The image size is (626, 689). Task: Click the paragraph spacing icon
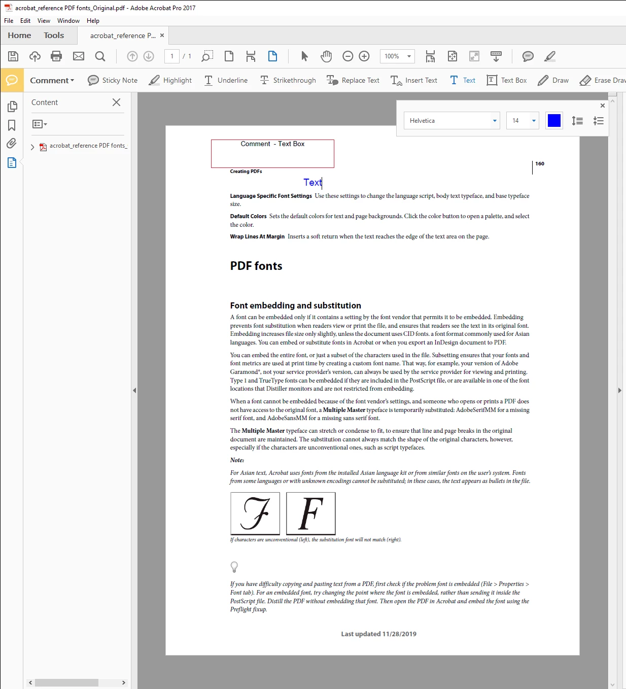(599, 121)
